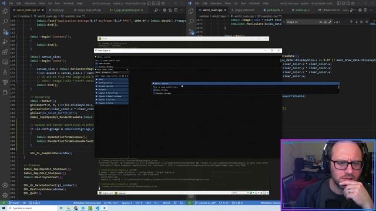This screenshot has width=376, height=211.
Task: Click Spaces: 4 indentation in status bar
Action: pyautogui.click(x=127, y=203)
